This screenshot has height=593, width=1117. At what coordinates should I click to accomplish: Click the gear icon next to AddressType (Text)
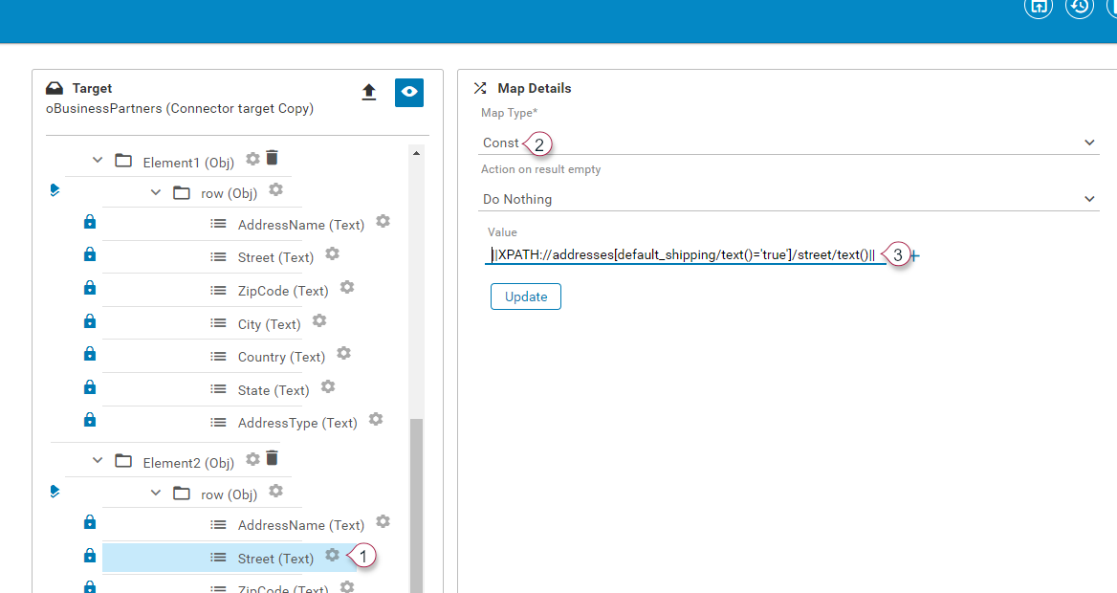pyautogui.click(x=376, y=419)
